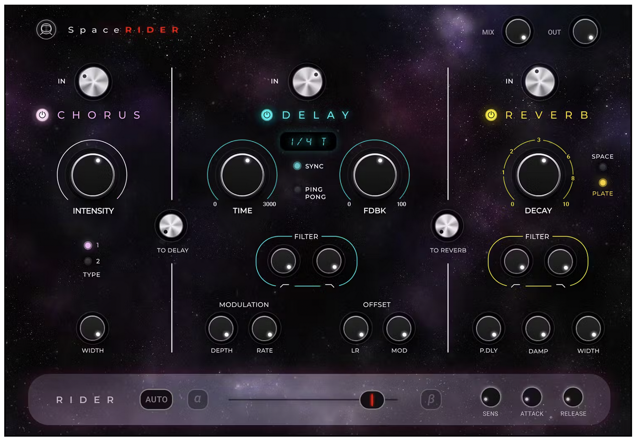Click the β button in RIDER bar
This screenshot has width=638, height=443.
[x=431, y=400]
